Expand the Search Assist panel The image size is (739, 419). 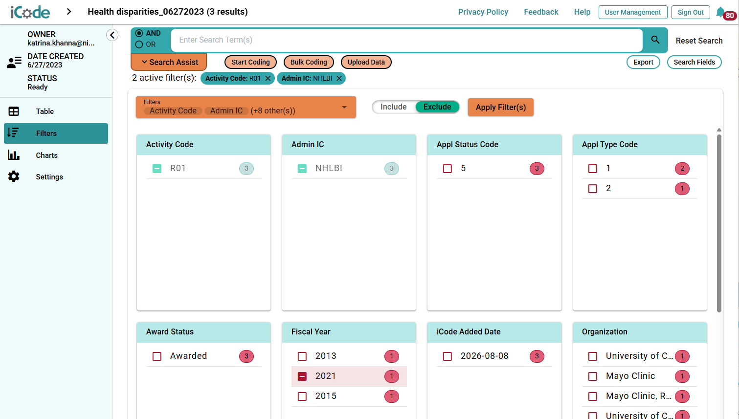point(169,62)
